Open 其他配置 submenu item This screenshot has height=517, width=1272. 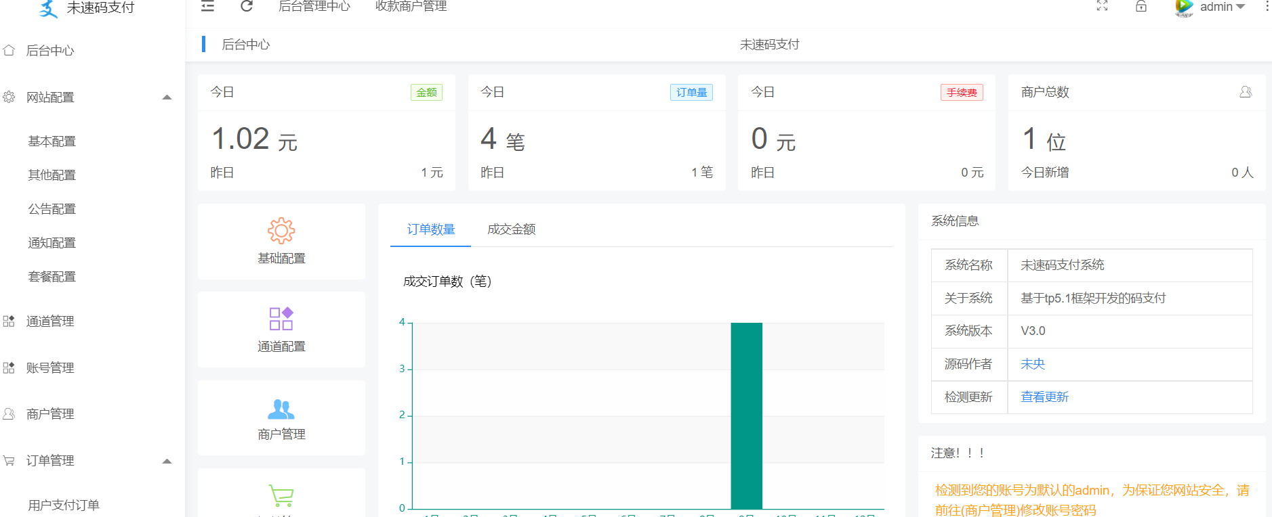click(52, 175)
